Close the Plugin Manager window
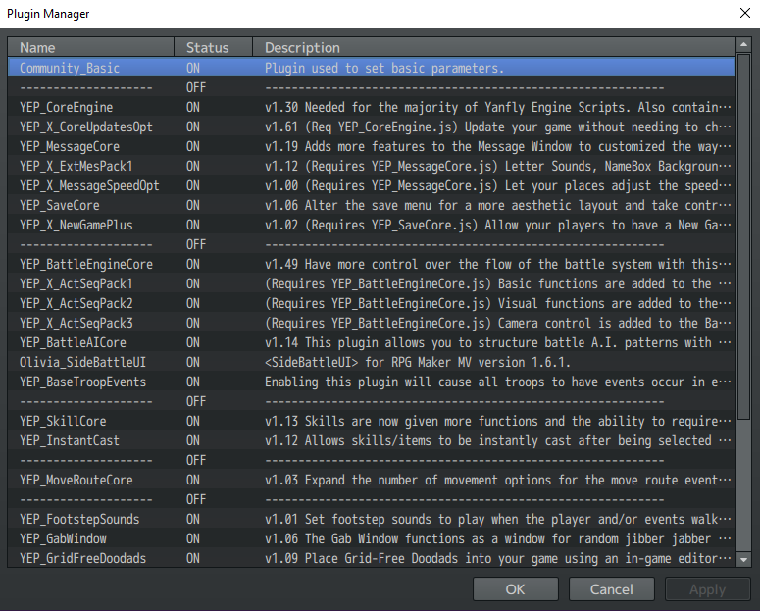760x611 pixels. pos(745,13)
